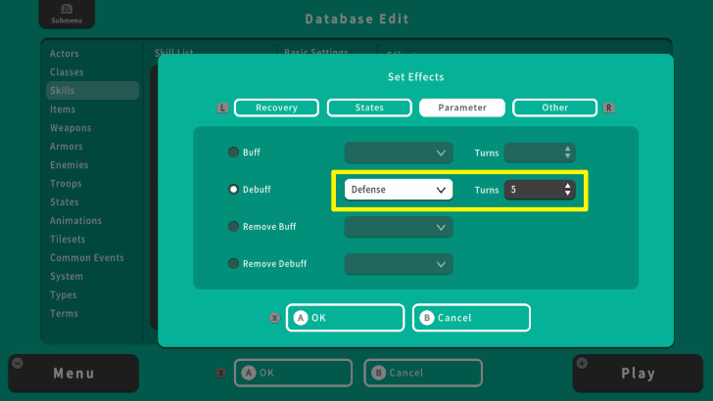Screen dimensions: 713x401
Task: Open the Remove Buff parameter dropdown
Action: click(399, 227)
